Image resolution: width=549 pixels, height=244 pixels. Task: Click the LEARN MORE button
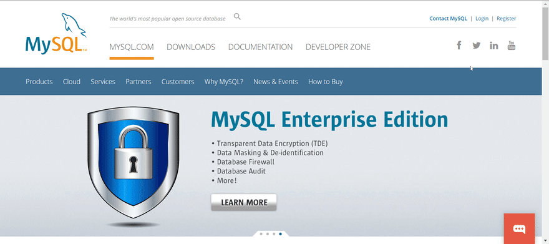coord(244,202)
